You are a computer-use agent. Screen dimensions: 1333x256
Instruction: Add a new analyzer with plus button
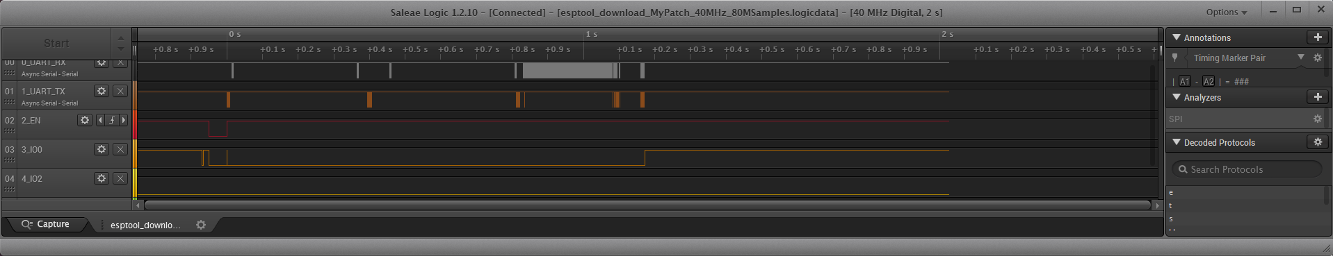[1318, 97]
